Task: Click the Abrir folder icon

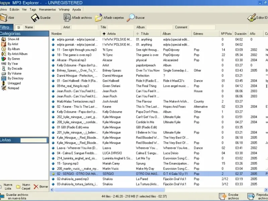Action: pyautogui.click(x=3, y=18)
